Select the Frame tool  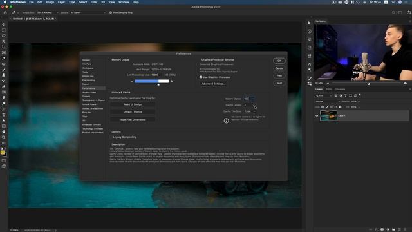[4, 53]
